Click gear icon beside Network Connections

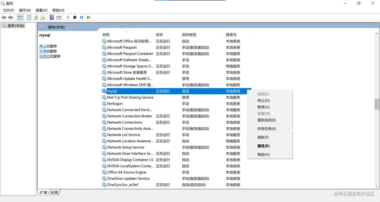104,122
